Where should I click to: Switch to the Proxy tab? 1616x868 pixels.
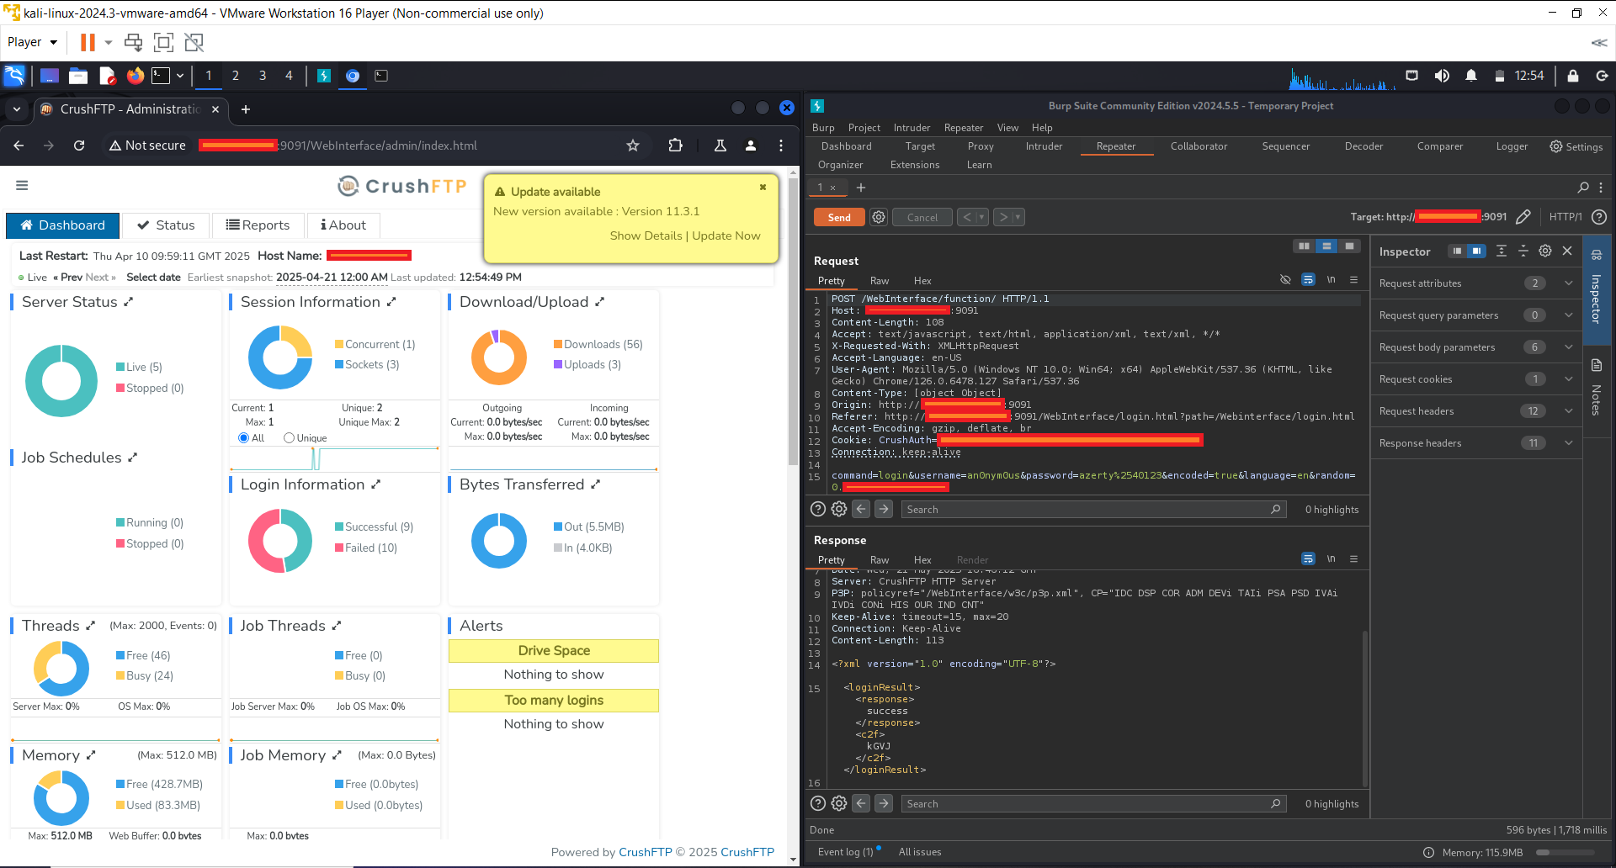981,146
